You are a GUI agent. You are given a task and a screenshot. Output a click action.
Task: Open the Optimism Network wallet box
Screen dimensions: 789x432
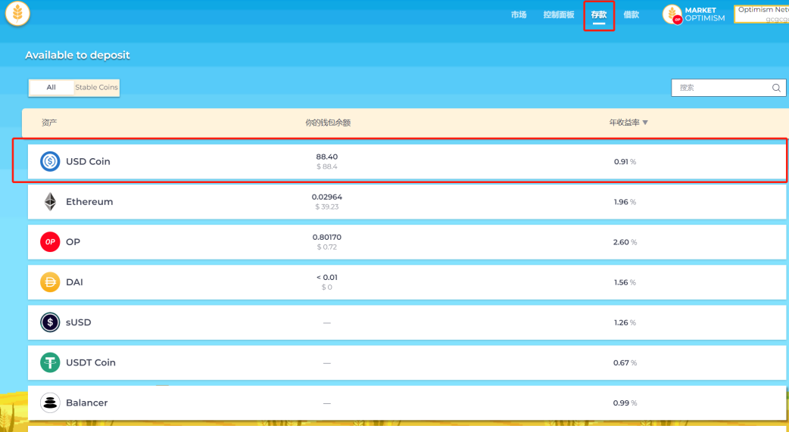coord(762,14)
